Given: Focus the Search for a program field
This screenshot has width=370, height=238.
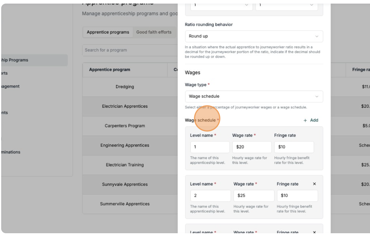Looking at the screenshot, I should 129,50.
